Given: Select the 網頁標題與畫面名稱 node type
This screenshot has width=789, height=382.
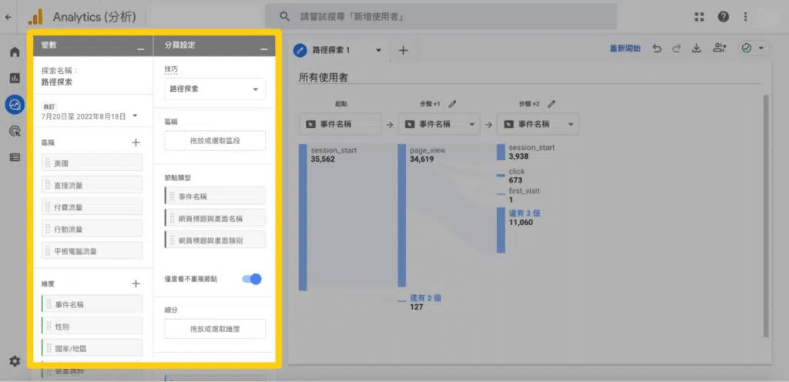Looking at the screenshot, I should tap(215, 218).
